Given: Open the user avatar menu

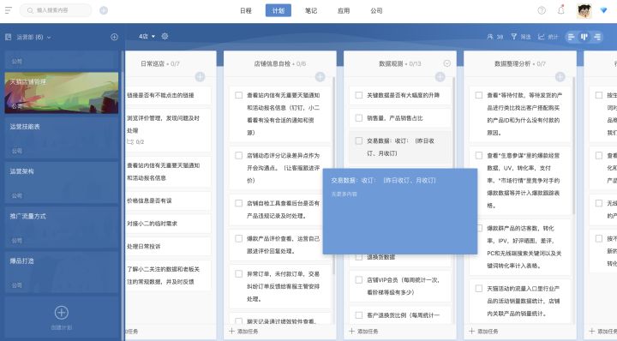Looking at the screenshot, I should (584, 10).
